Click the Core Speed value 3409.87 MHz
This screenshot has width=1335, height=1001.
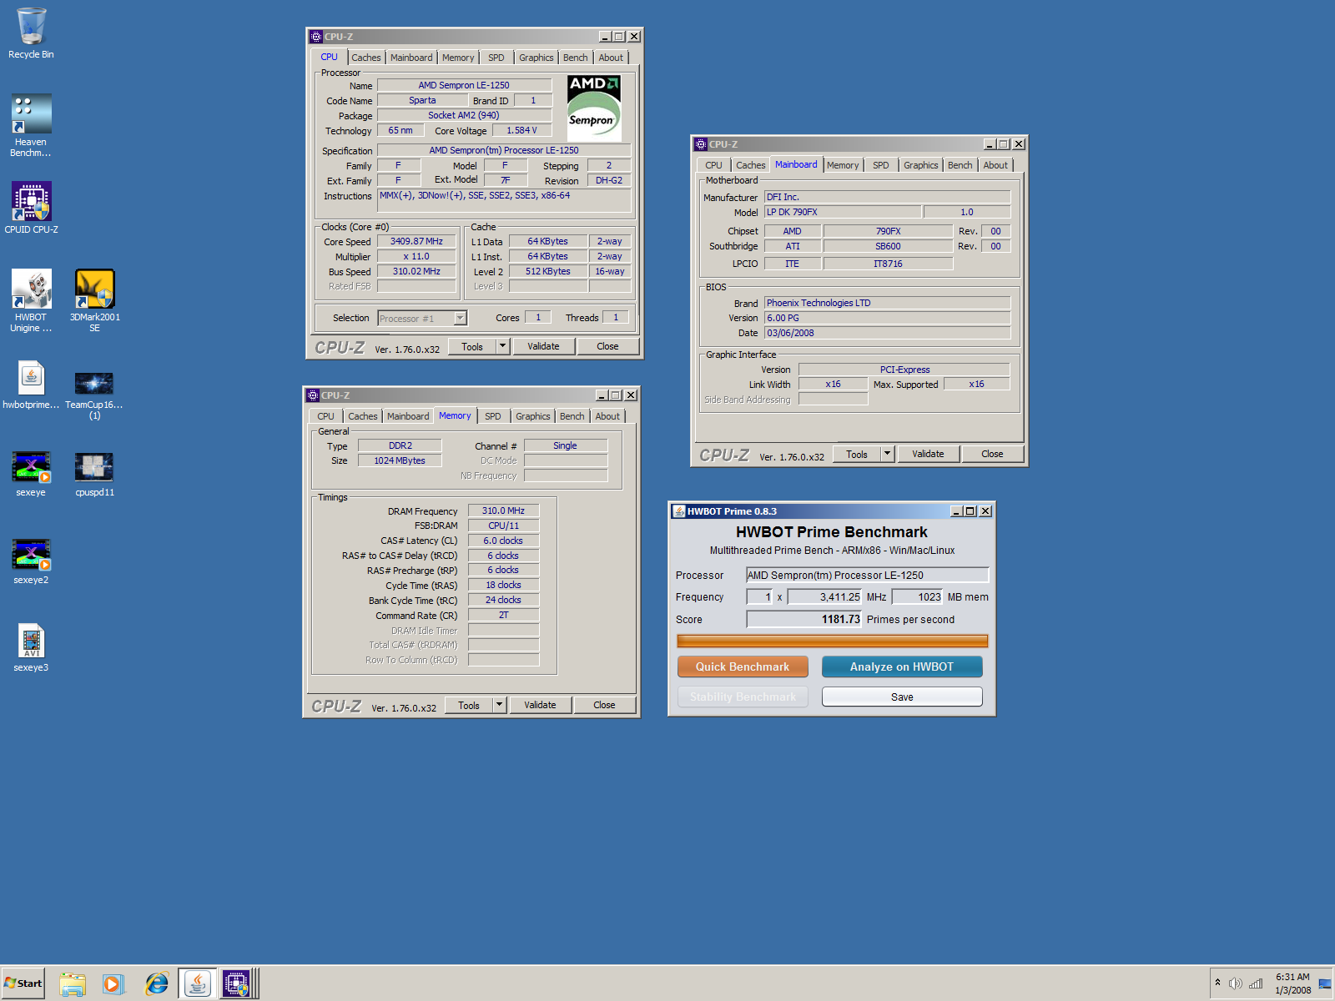[416, 241]
